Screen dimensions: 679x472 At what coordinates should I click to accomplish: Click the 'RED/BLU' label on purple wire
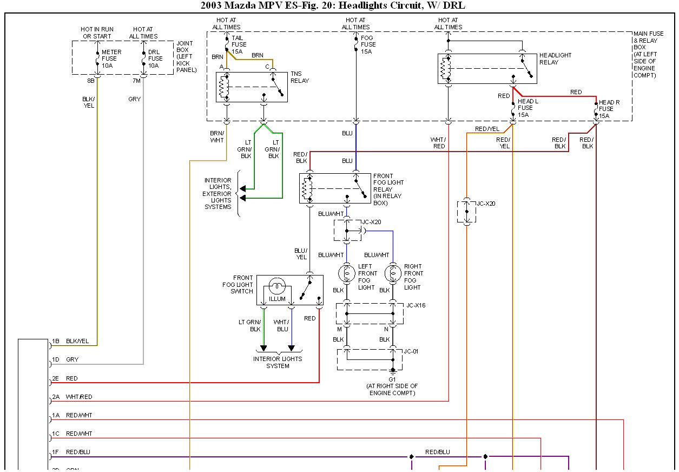pyautogui.click(x=437, y=452)
